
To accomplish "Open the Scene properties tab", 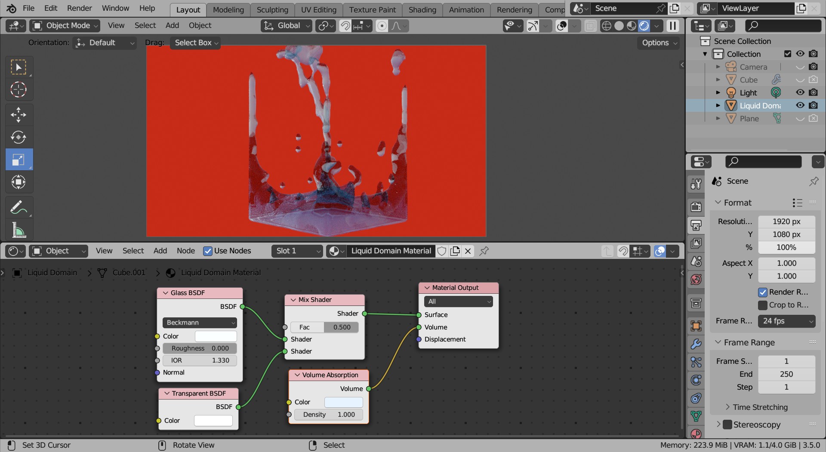I will (x=696, y=261).
